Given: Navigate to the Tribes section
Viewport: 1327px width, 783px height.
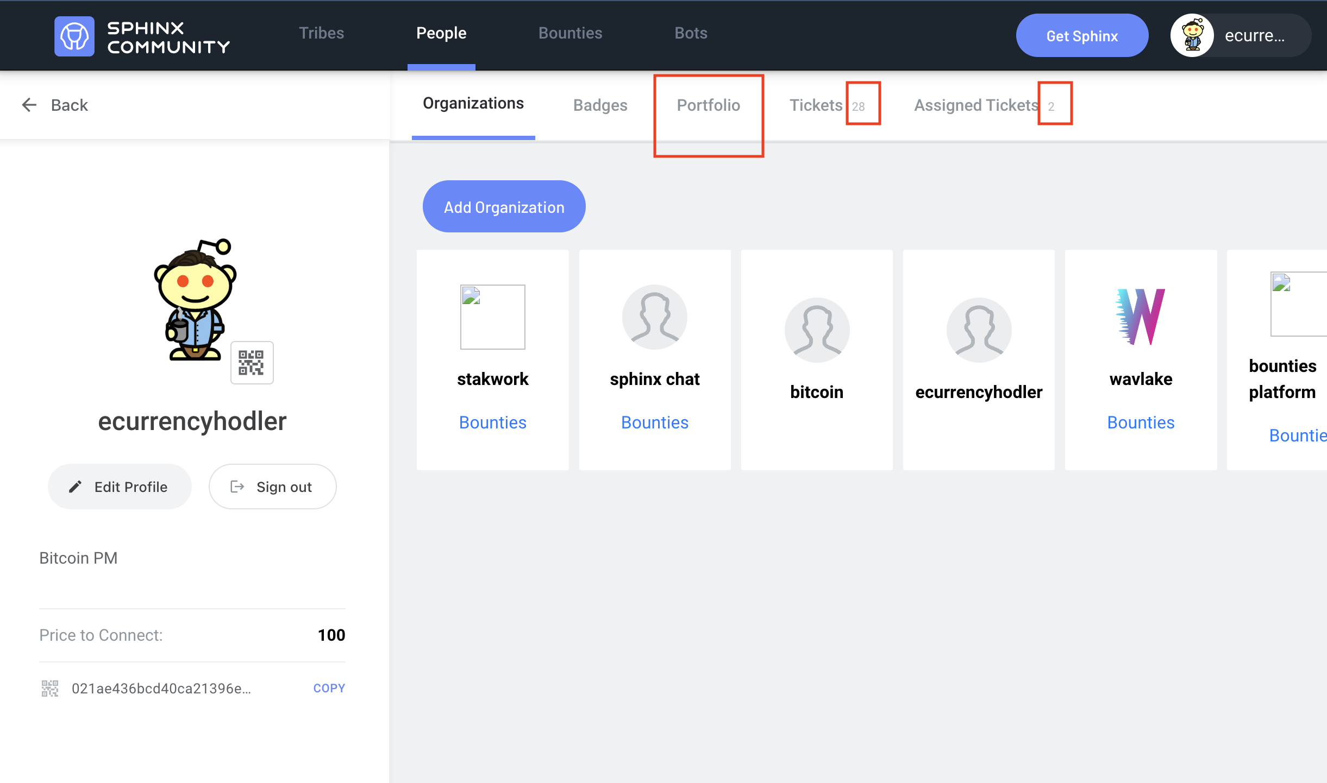Looking at the screenshot, I should [321, 33].
